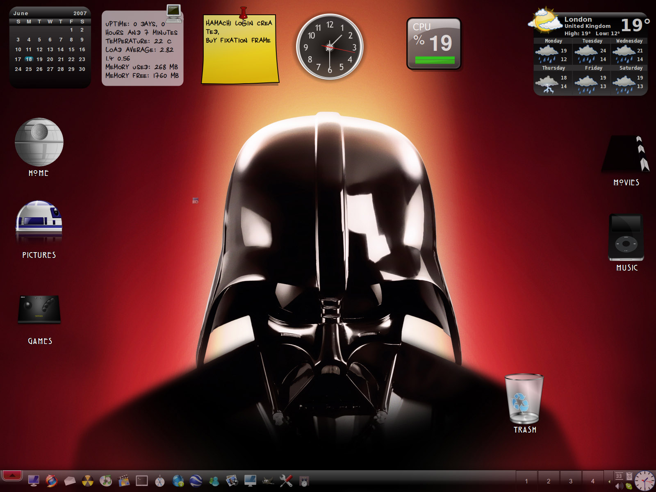Open the photo viewer icon in panel

click(232, 481)
